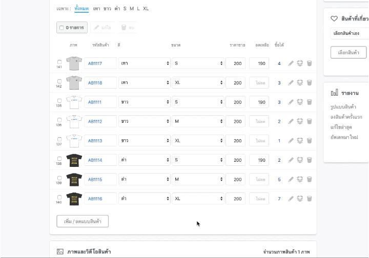Expand the 'เลือกสินค้าเอง' dropdown

[350, 34]
